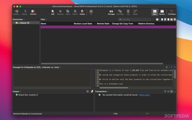This screenshot has height=120, width=192.
Task: Sort by Remote State column header
Action: tap(103, 24)
